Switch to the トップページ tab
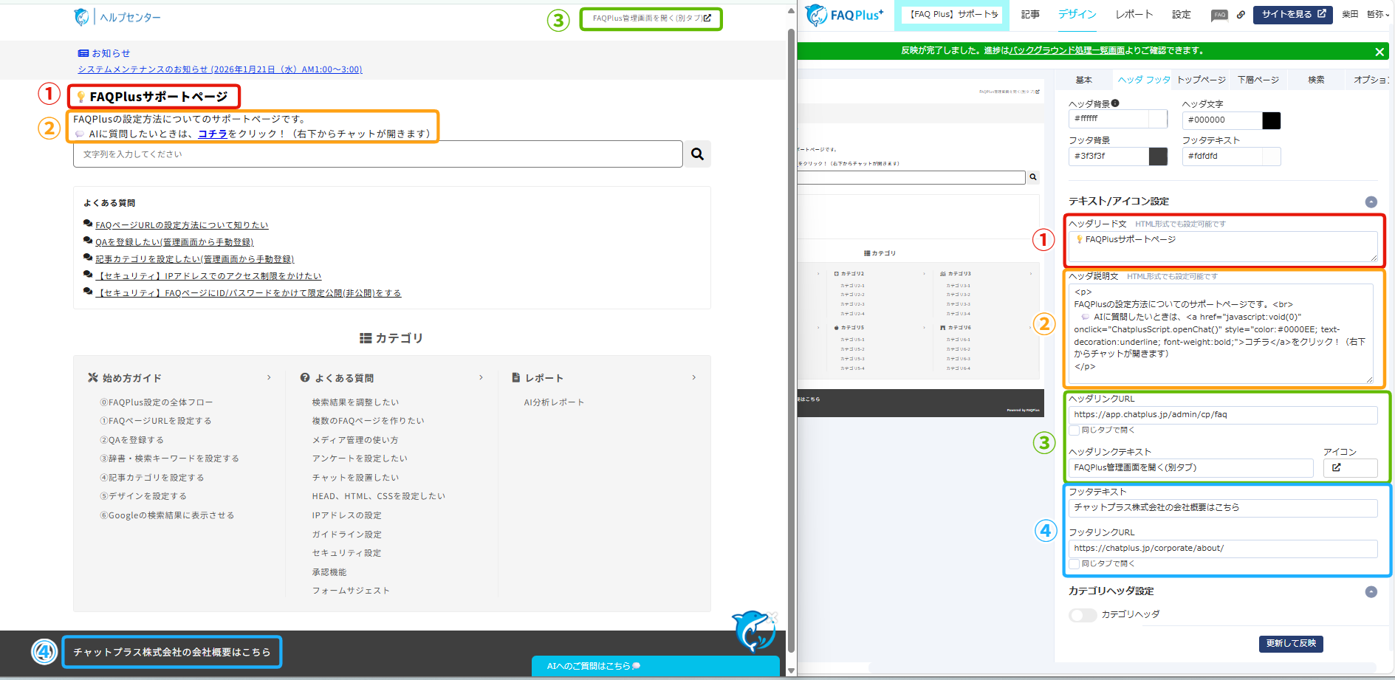The image size is (1395, 680). coord(1201,80)
